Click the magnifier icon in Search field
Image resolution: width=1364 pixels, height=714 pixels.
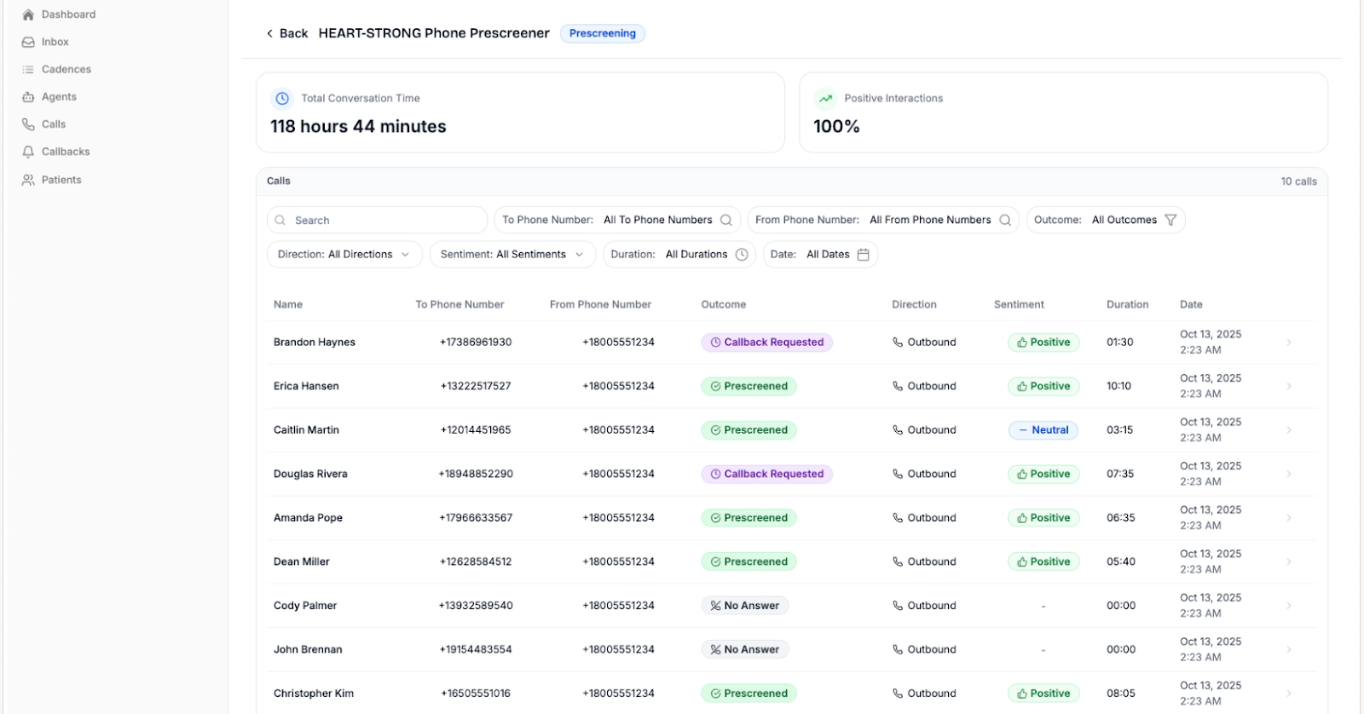tap(280, 220)
